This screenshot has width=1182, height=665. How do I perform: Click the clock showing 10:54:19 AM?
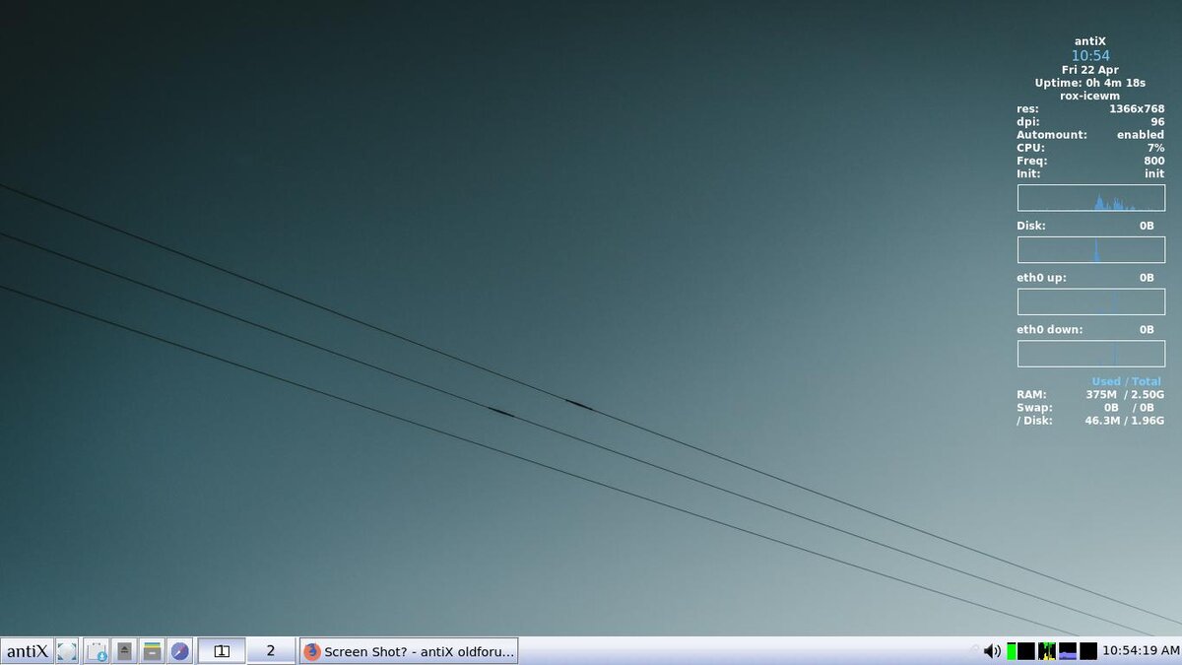(1141, 650)
